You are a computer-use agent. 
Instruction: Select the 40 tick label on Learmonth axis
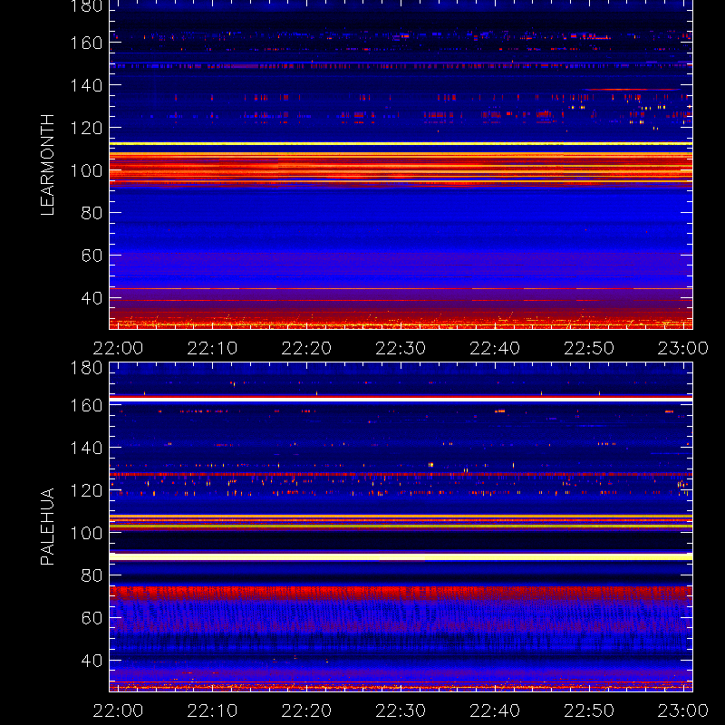click(92, 298)
